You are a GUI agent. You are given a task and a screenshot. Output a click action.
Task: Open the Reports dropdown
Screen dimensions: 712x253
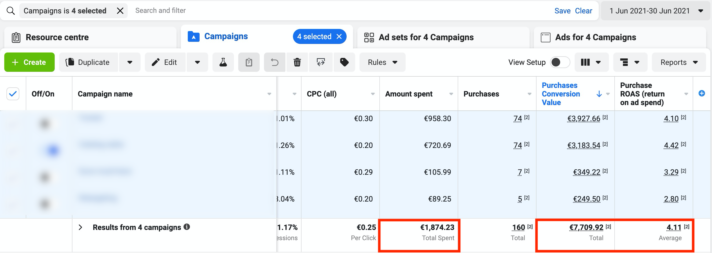678,62
